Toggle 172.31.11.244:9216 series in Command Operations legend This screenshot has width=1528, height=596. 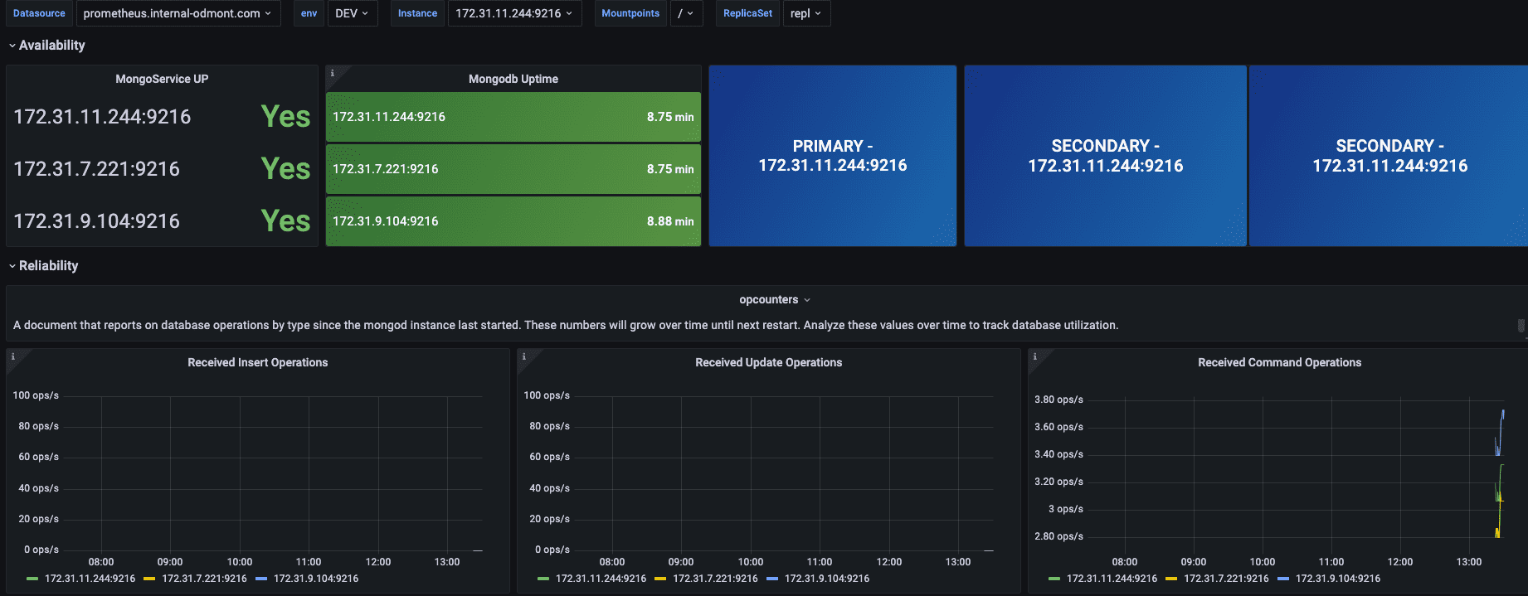[1112, 579]
